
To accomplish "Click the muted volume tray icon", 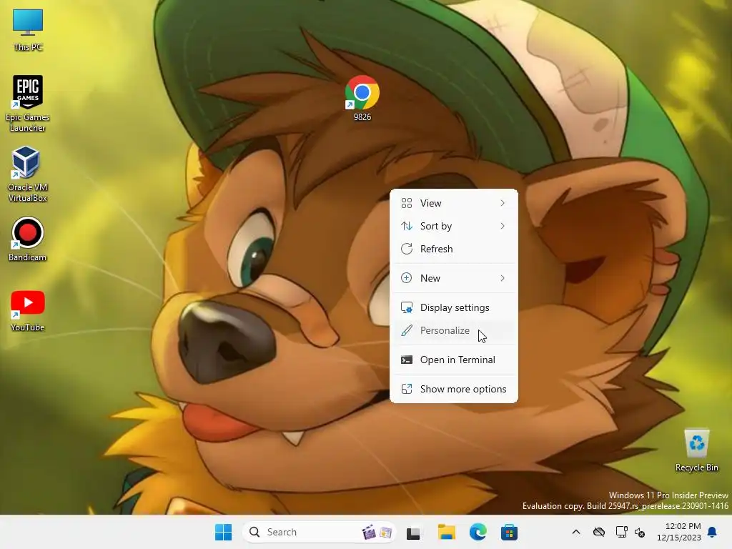I will click(640, 533).
